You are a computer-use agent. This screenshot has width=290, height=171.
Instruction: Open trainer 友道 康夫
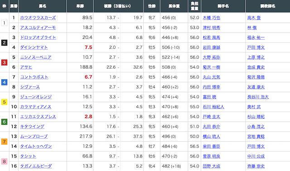[256, 87]
